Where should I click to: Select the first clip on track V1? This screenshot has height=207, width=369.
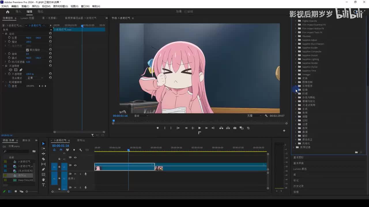click(125, 167)
